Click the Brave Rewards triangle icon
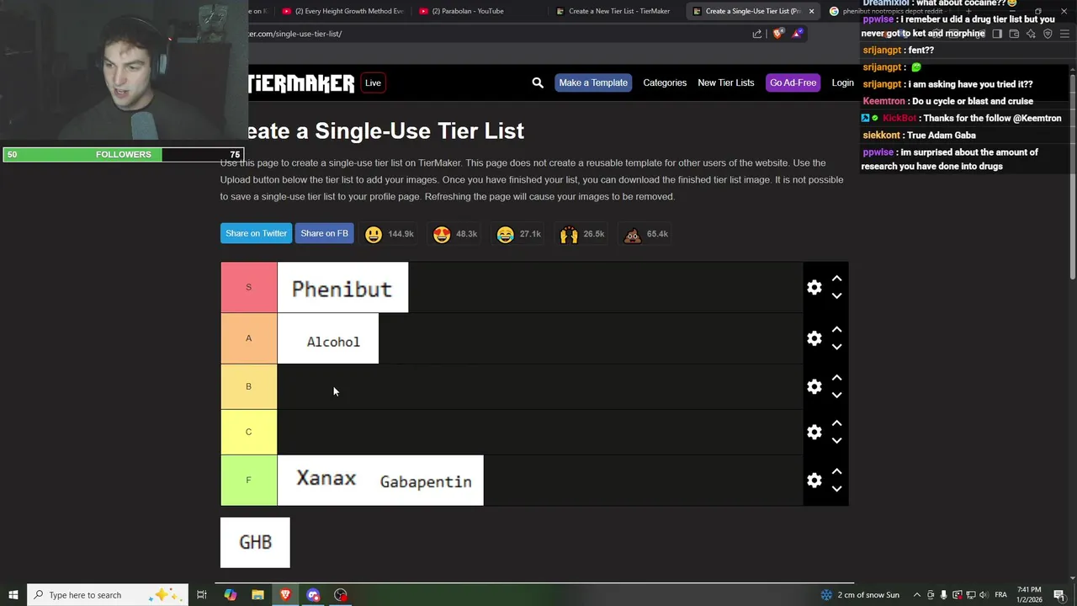This screenshot has height=606, width=1077. (798, 34)
